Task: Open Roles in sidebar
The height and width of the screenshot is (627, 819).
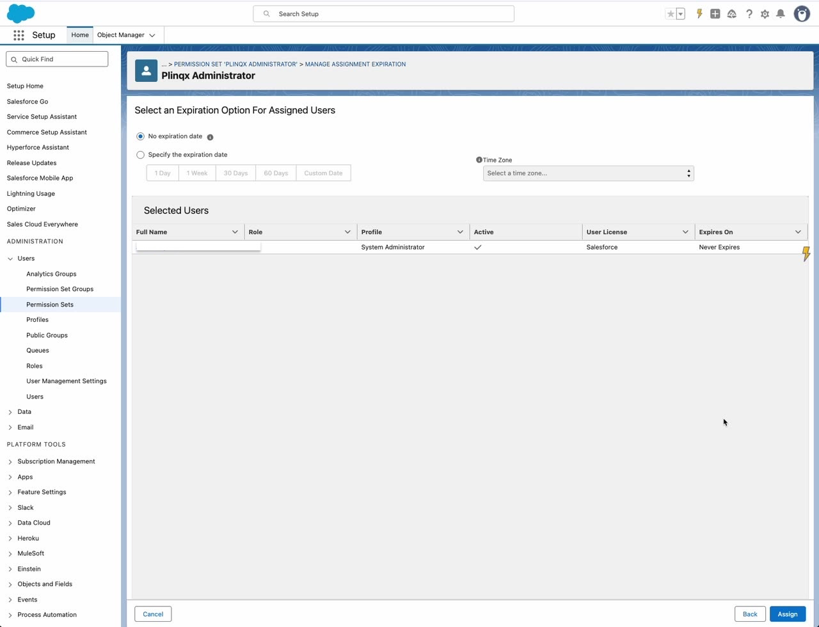Action: tap(35, 366)
